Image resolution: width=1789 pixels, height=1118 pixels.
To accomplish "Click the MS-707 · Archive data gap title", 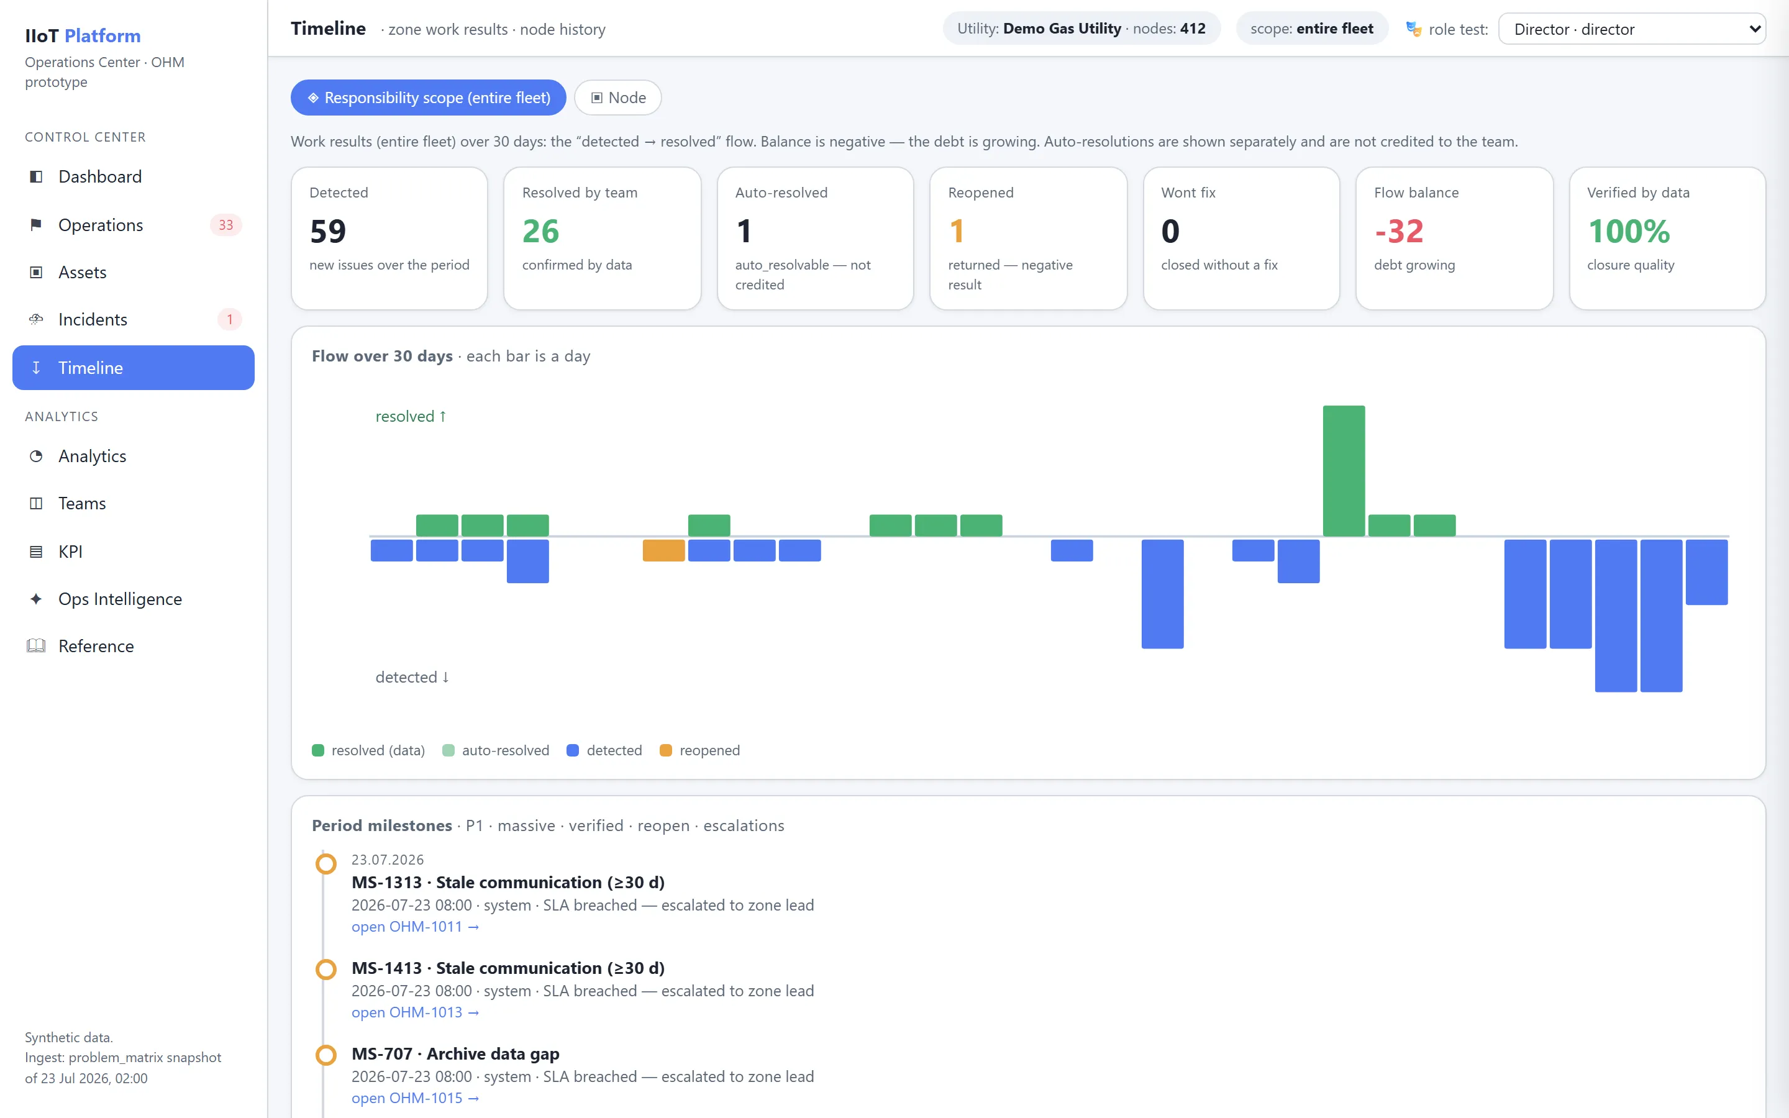I will [x=455, y=1053].
